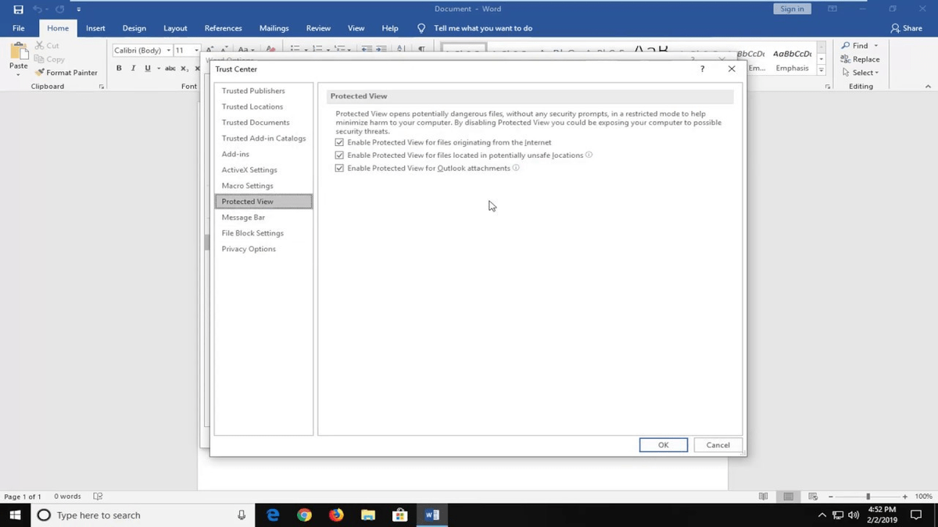The width and height of the screenshot is (938, 527).
Task: Open the Insert ribbon tab
Action: [x=95, y=27]
